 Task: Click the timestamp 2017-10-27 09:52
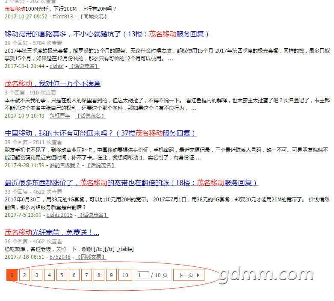pyautogui.click(x=26, y=17)
